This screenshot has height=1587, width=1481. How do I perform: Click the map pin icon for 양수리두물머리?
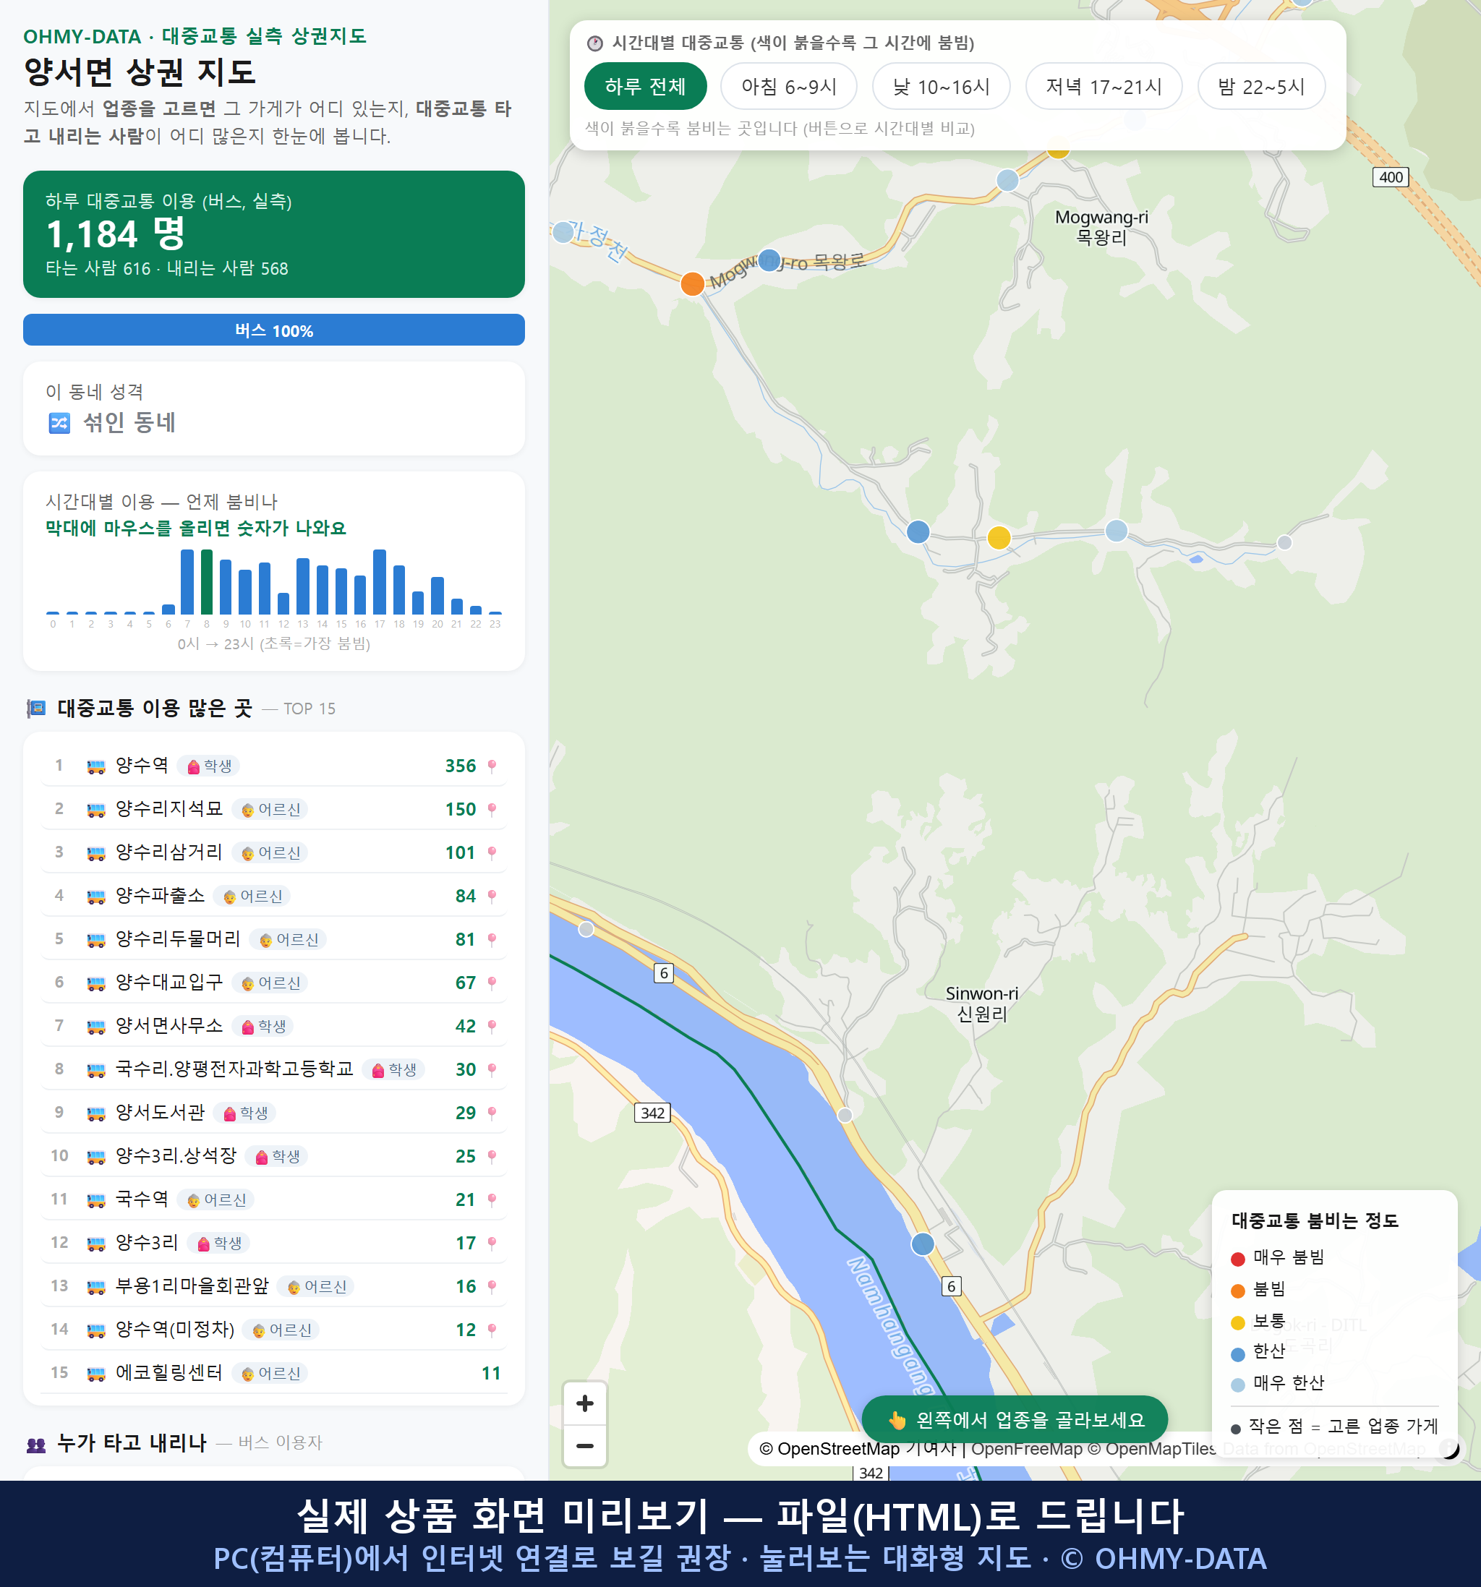coord(492,940)
